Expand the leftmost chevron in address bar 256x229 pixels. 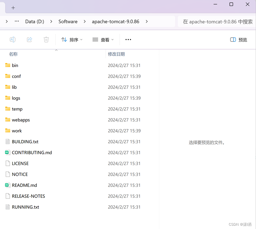[x=7, y=21]
